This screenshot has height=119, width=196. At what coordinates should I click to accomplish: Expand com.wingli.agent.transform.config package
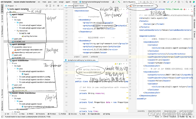(x=17, y=77)
